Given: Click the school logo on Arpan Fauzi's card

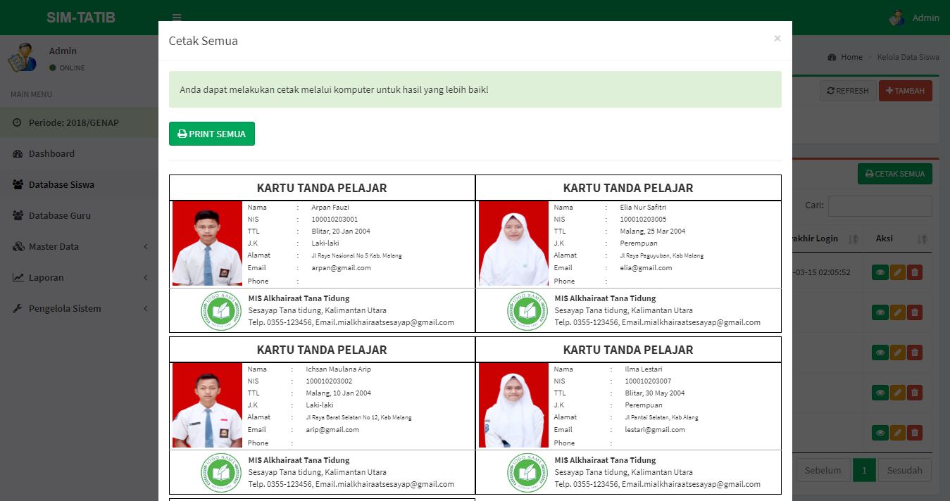Looking at the screenshot, I should coord(222,310).
